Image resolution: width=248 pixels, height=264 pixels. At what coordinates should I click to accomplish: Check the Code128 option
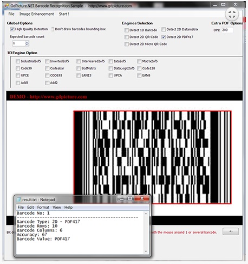click(139, 68)
